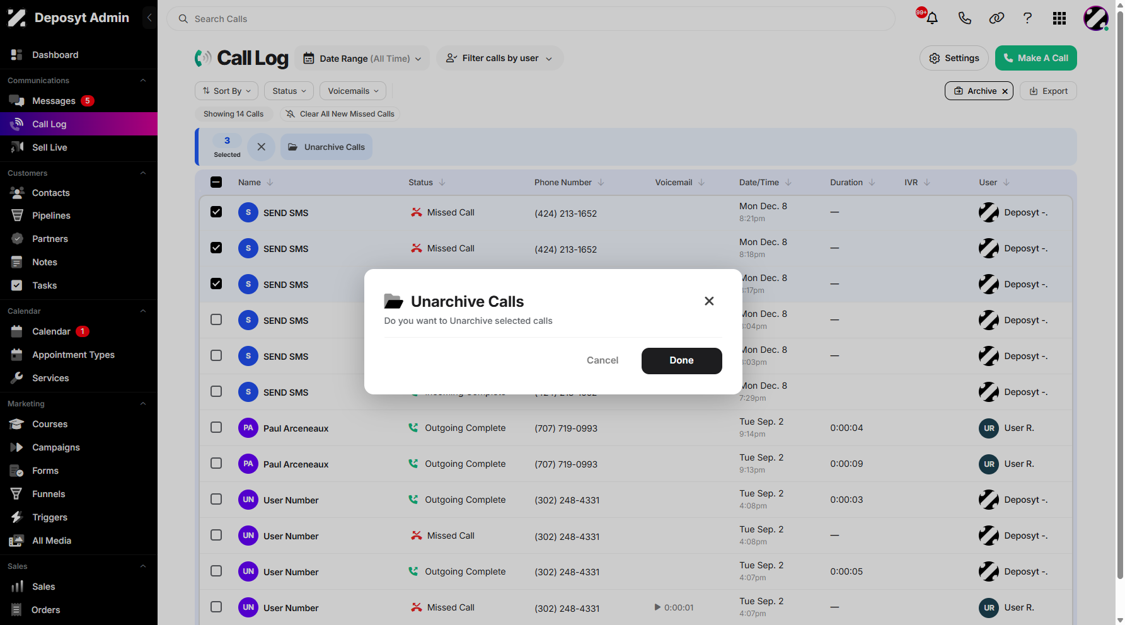Image resolution: width=1125 pixels, height=625 pixels.
Task: Open the phone dialer icon in header
Action: pyautogui.click(x=964, y=18)
